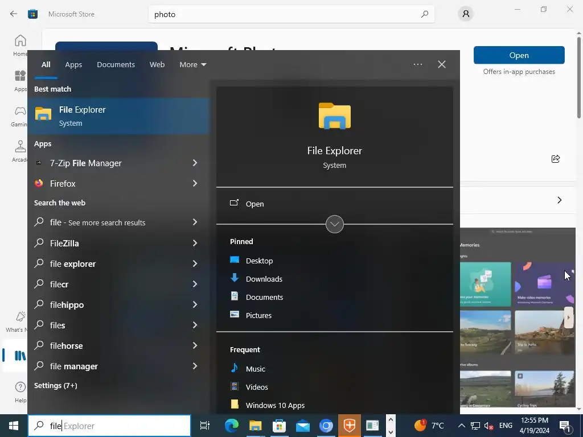
Task: Open Store Gaming sidebar icon
Action: click(x=19, y=116)
